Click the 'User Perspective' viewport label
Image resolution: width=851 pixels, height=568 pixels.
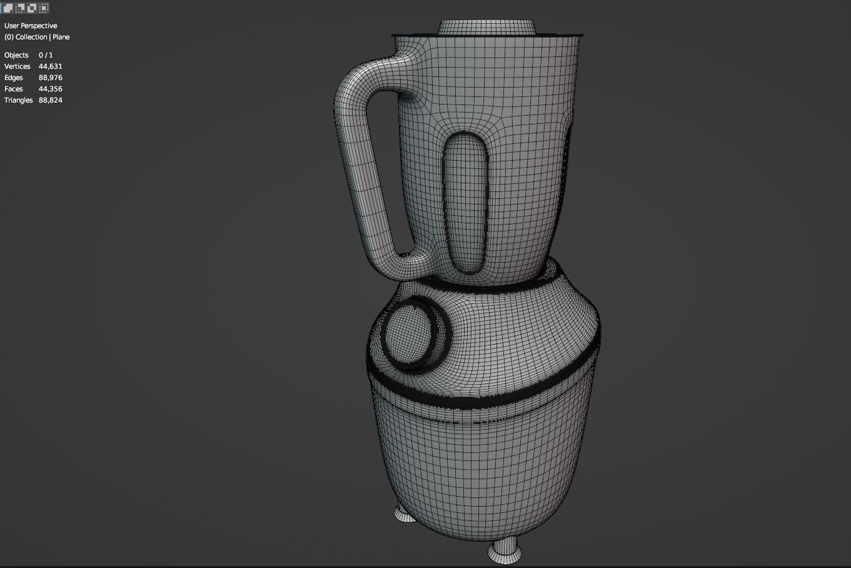tap(31, 26)
